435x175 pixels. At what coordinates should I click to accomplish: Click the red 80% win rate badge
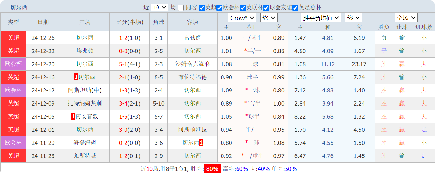click(x=212, y=169)
